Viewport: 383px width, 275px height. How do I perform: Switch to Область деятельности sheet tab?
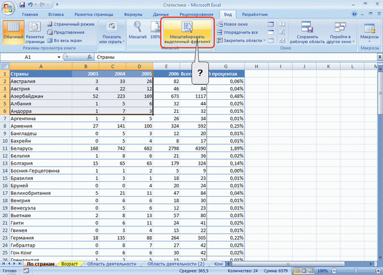(112, 264)
